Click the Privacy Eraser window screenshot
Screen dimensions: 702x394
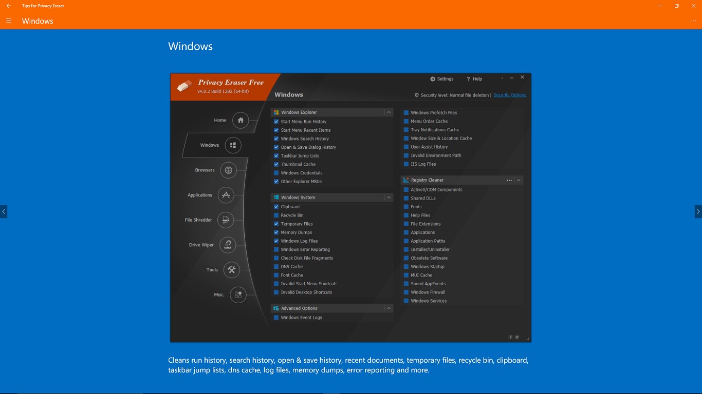tap(350, 208)
